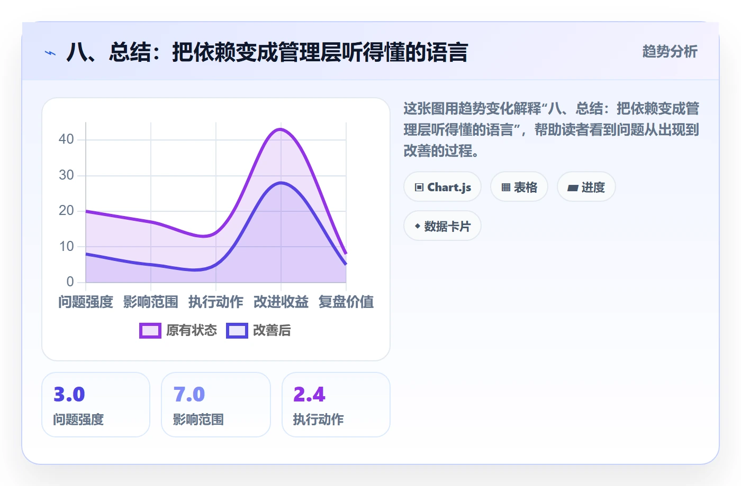Click the 复盘价值 x-axis label
This screenshot has width=741, height=486.
346,302
